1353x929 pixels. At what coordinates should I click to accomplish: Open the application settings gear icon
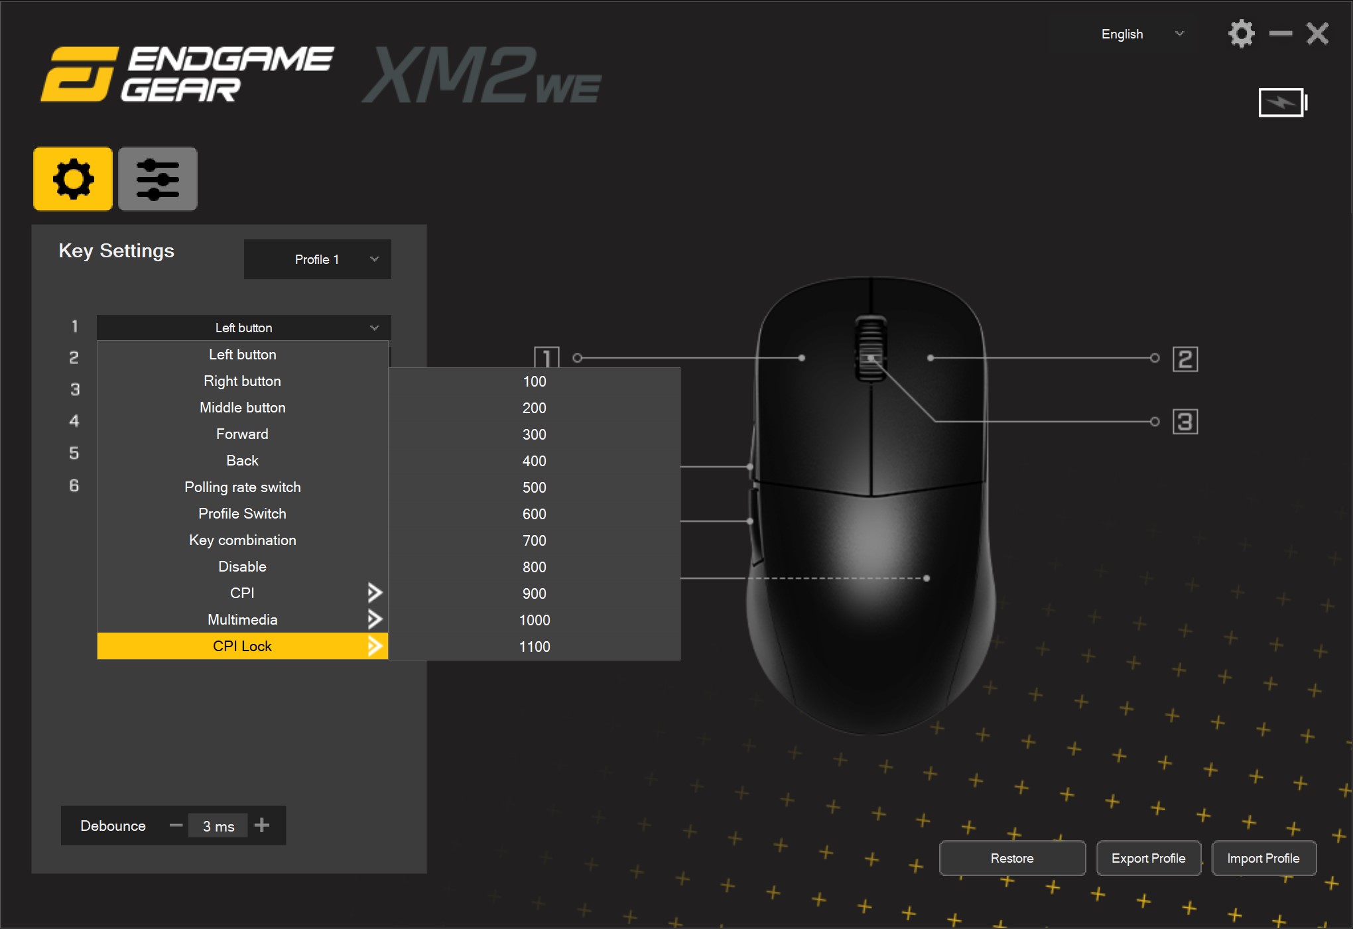coord(1241,33)
